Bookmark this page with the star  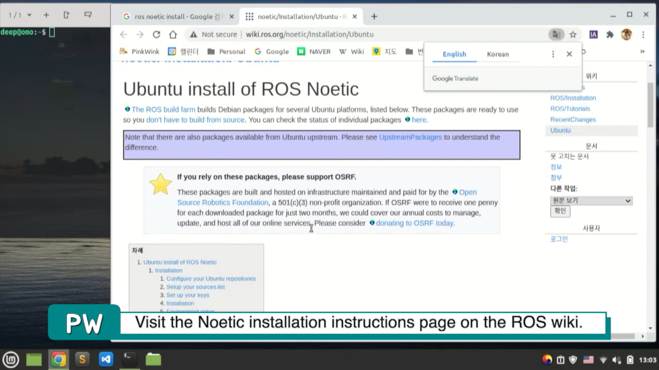(573, 34)
